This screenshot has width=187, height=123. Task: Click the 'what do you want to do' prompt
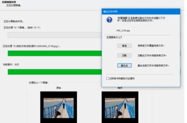(x=114, y=37)
